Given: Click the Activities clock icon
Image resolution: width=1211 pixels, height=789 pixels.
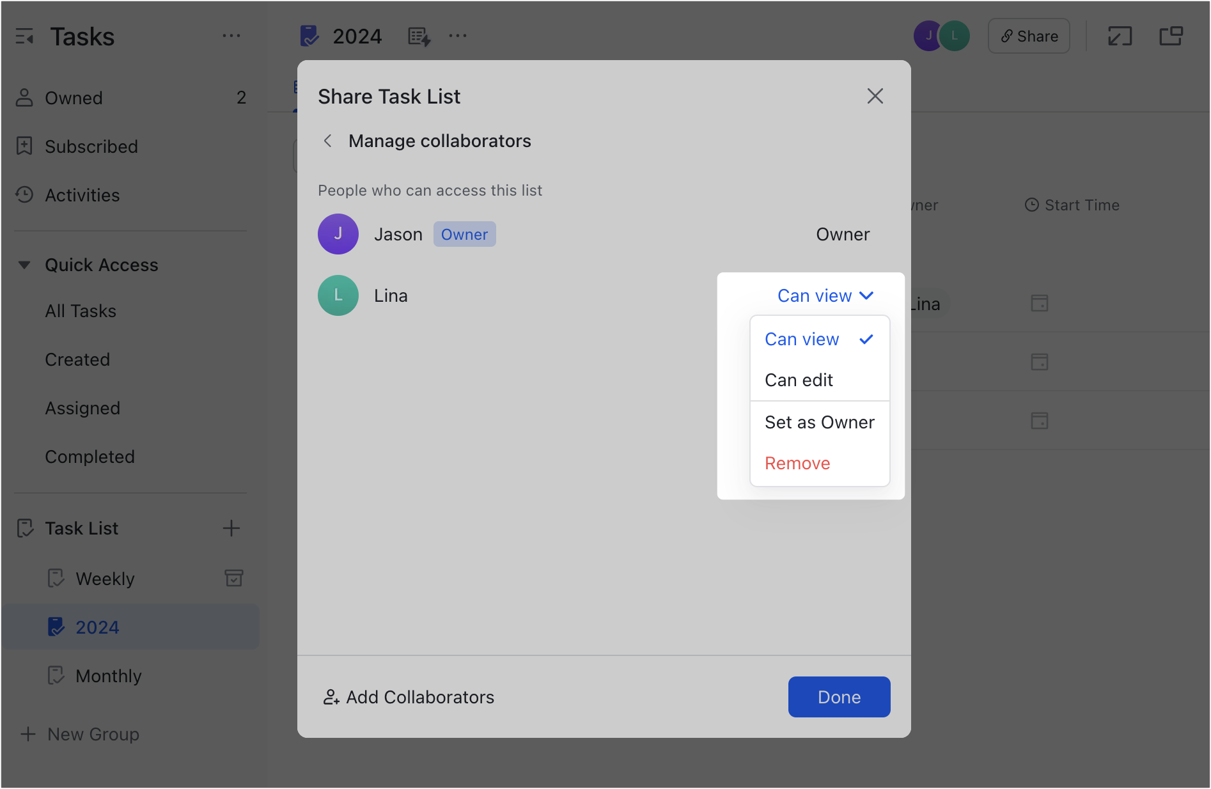Looking at the screenshot, I should click(x=25, y=195).
